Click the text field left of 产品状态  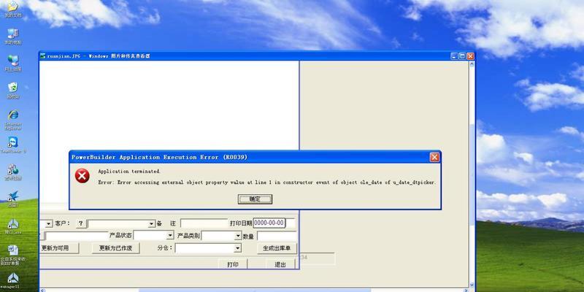pyautogui.click(x=77, y=236)
